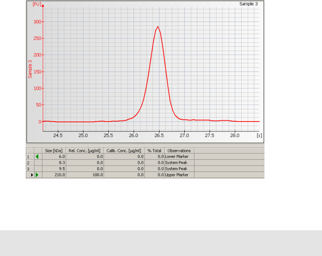Select row header number 3
This screenshot has width=322, height=256.
tap(30, 169)
